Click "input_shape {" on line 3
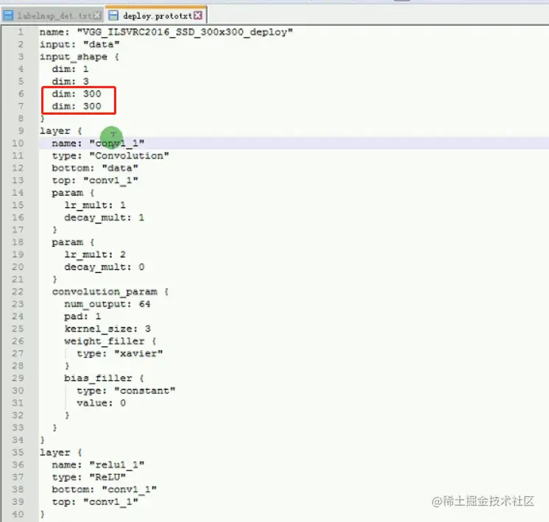Screen dimensions: 549x522 (x=79, y=57)
